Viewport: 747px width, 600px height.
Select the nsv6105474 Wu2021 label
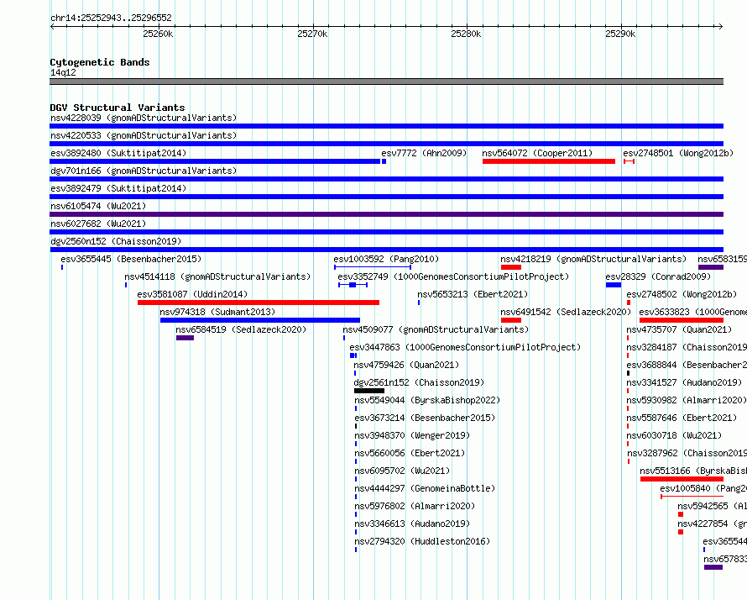(x=98, y=206)
